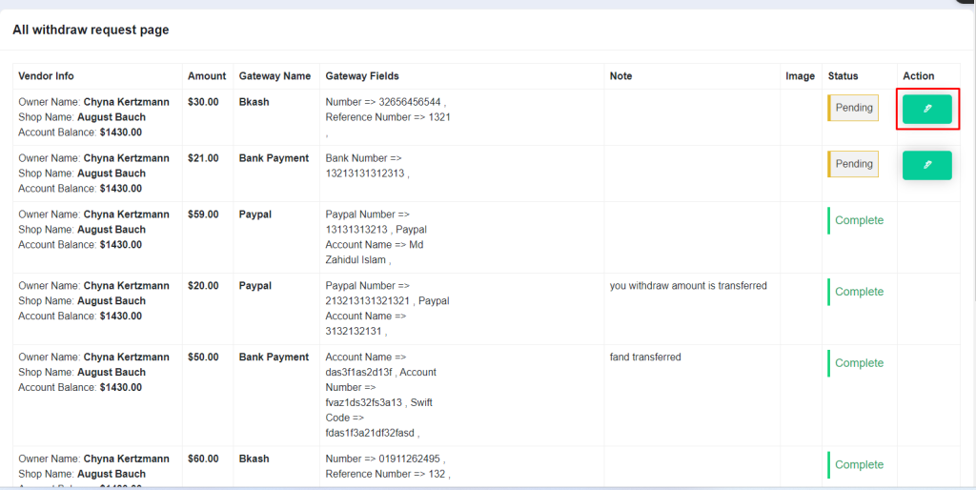Select the $59.00 amount cell
The height and width of the screenshot is (490, 976).
[x=203, y=214]
